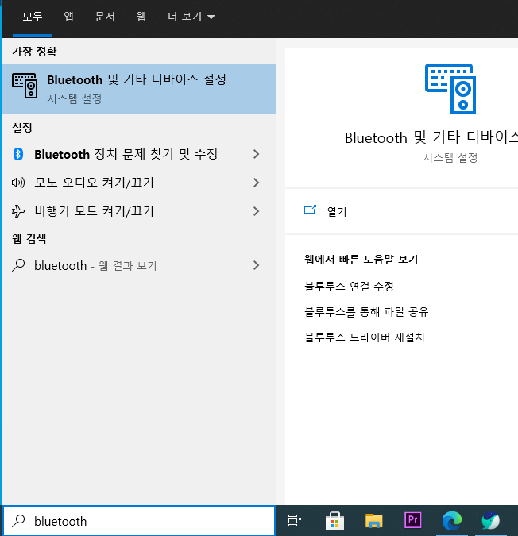This screenshot has height=536, width=518.
Task: Click large Bluetooth devices icon in preview pane
Action: click(450, 89)
